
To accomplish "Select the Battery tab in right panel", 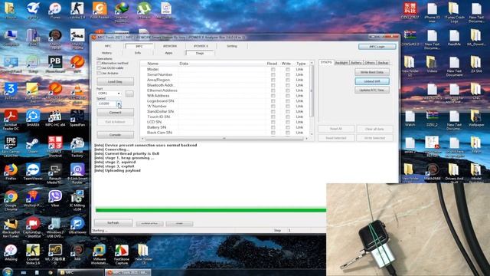I will [356, 63].
